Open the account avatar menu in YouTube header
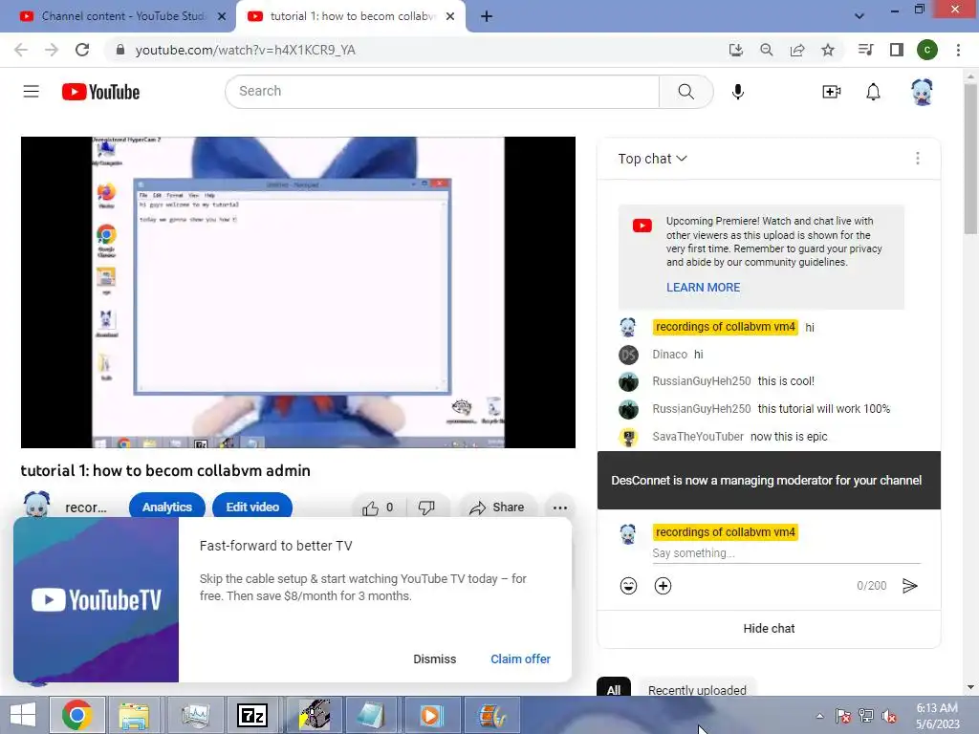This screenshot has width=979, height=734. click(923, 92)
